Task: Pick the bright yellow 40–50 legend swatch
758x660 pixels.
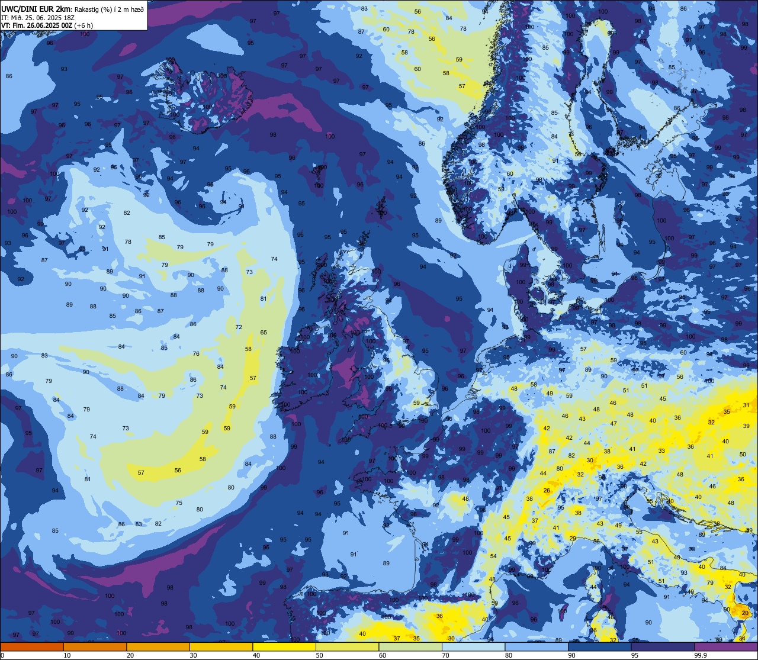Action: click(x=284, y=646)
